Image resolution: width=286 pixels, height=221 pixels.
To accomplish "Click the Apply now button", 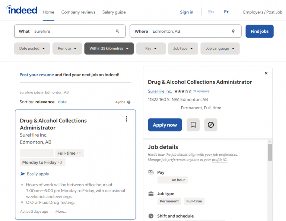I will [x=165, y=125].
